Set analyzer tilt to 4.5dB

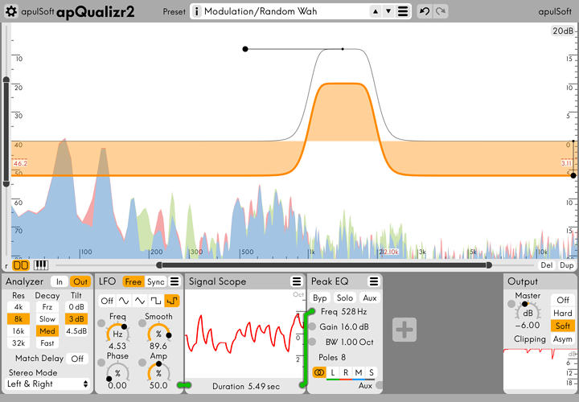(x=76, y=331)
